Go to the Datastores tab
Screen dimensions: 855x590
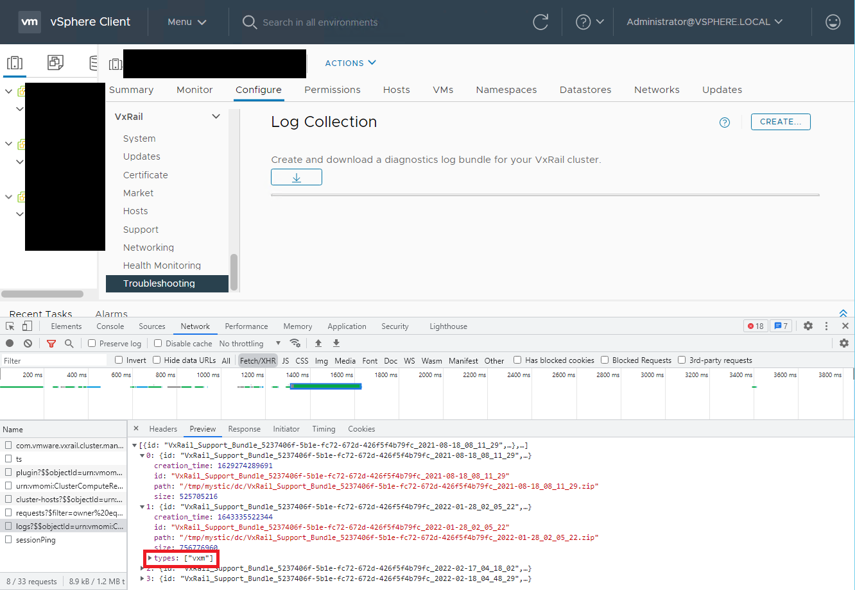(585, 90)
